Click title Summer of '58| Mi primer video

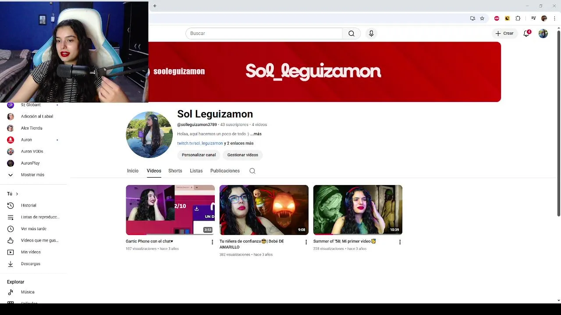pyautogui.click(x=344, y=241)
